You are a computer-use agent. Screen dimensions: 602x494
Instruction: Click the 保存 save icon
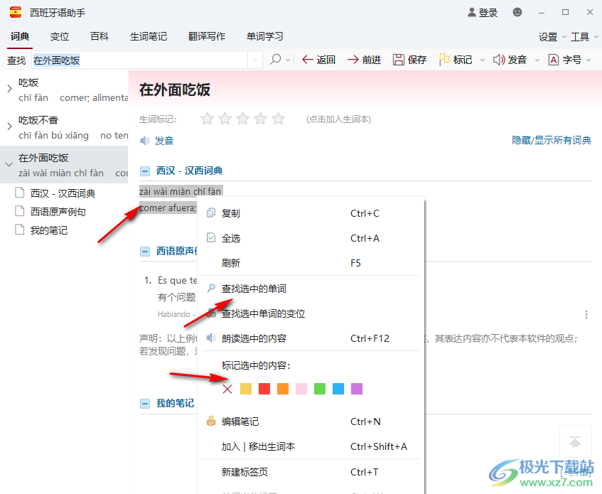399,60
